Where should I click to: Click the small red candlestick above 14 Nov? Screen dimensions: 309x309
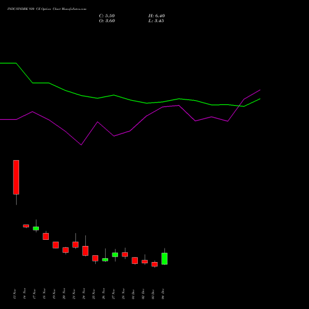[26, 226]
